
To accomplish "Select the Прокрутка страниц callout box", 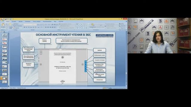I will (28, 64).
